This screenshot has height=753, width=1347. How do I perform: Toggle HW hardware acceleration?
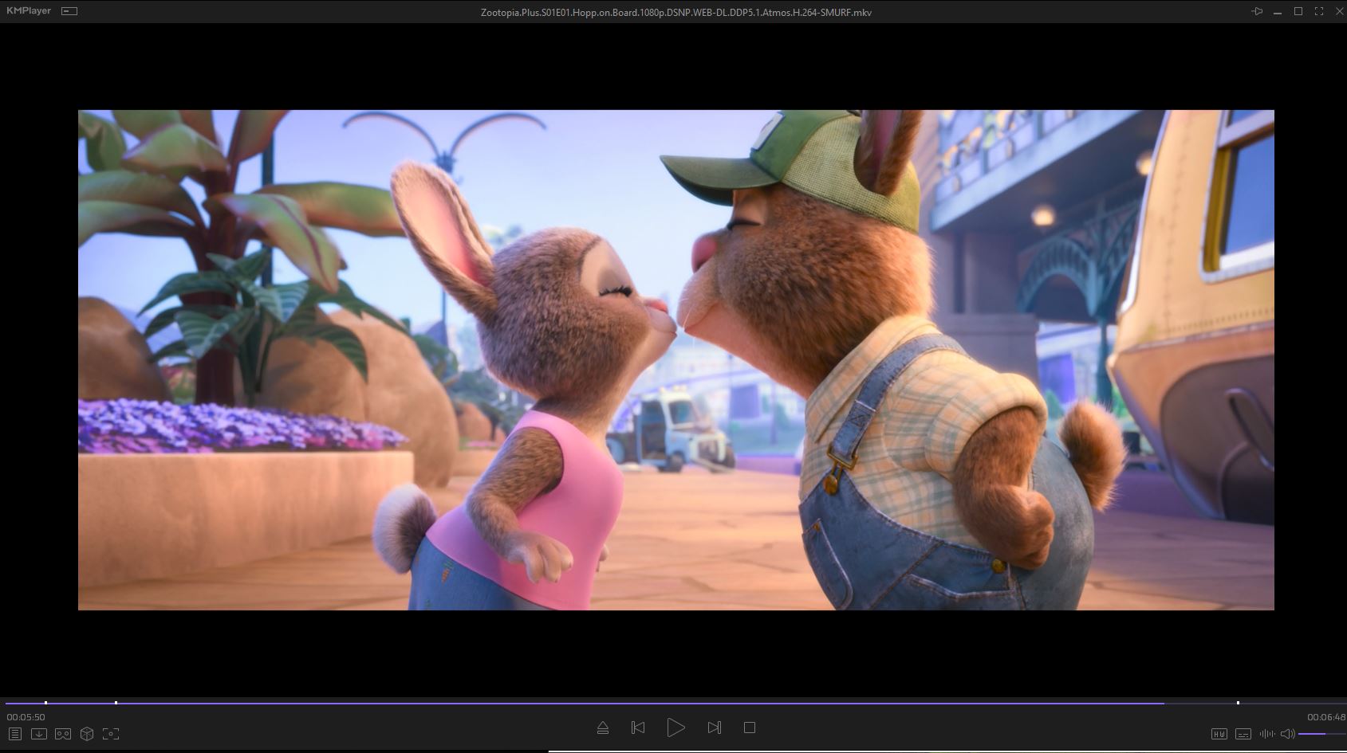click(1219, 734)
